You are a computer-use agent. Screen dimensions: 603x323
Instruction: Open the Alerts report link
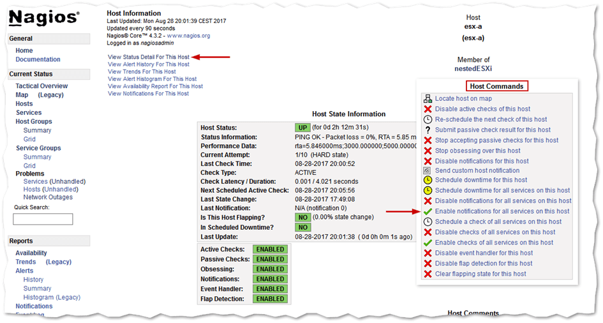click(25, 270)
